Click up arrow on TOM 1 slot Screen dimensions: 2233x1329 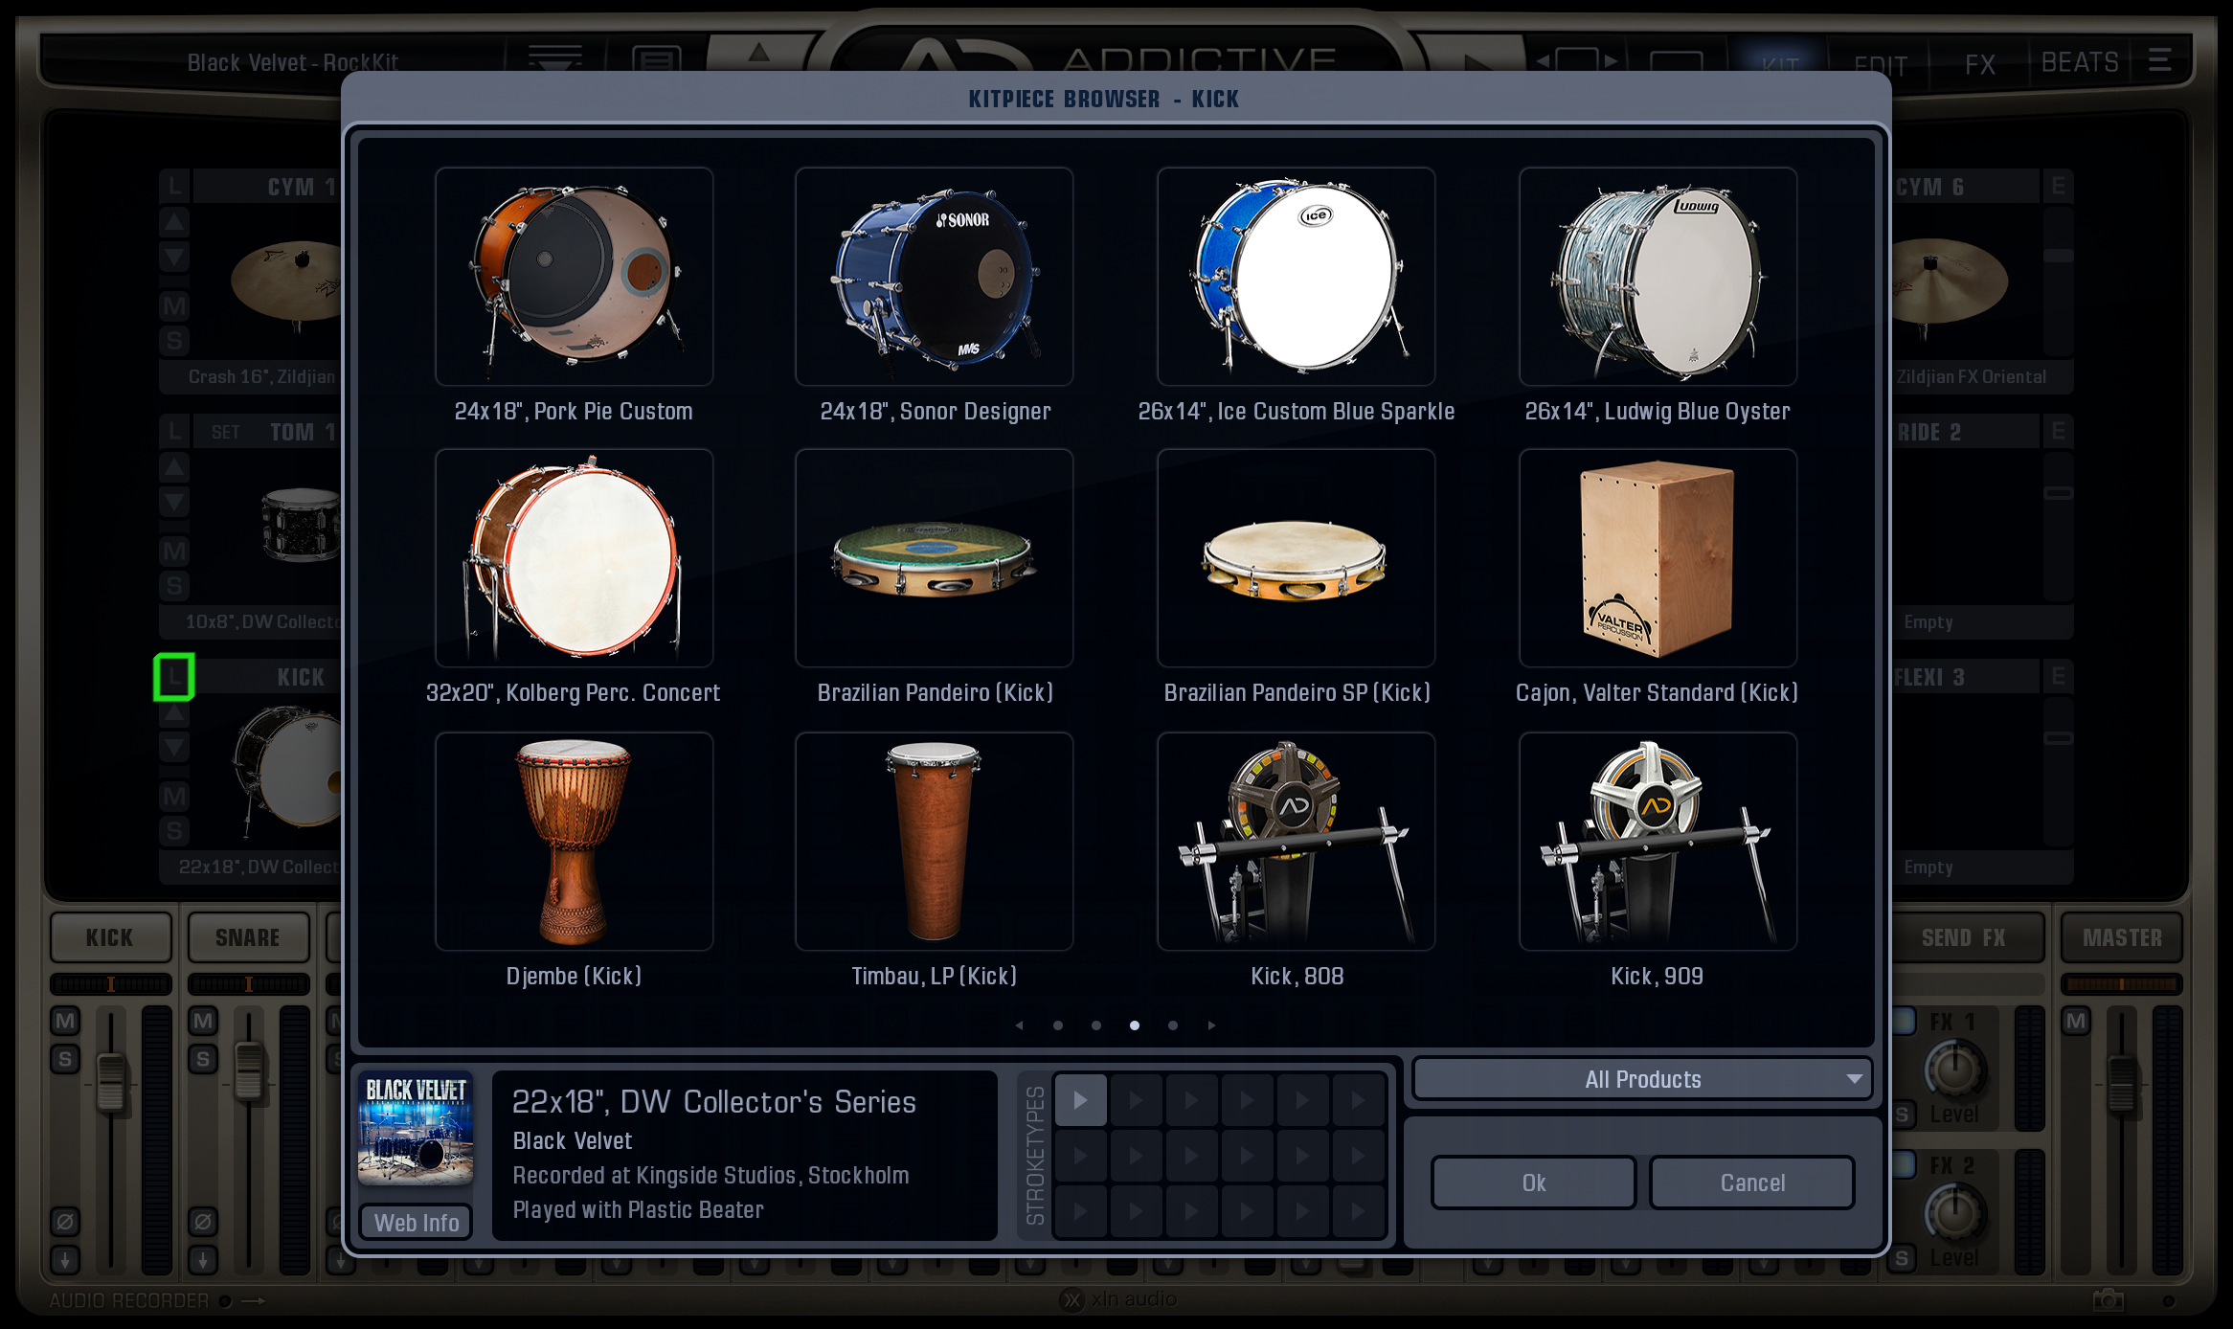tap(174, 467)
